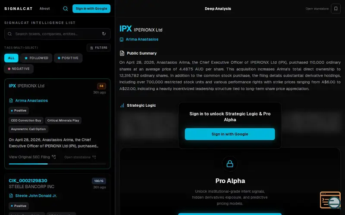Select the ALL tag filter

point(11,58)
